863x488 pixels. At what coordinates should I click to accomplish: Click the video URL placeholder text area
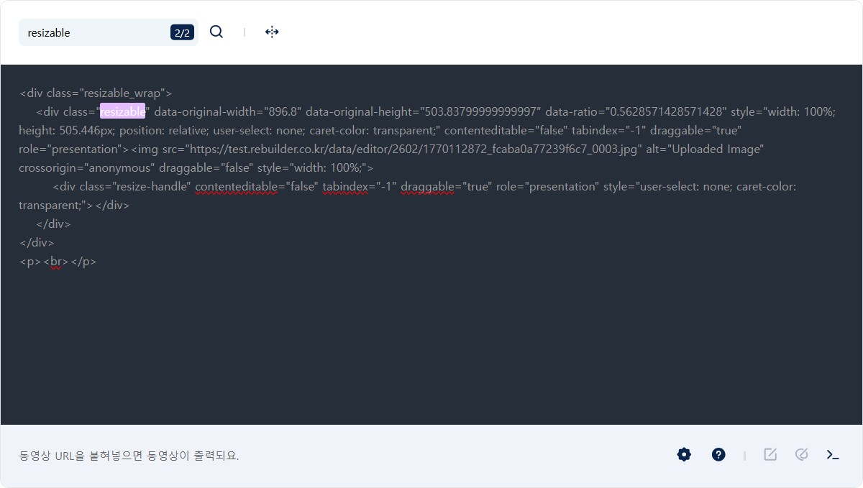[129, 455]
